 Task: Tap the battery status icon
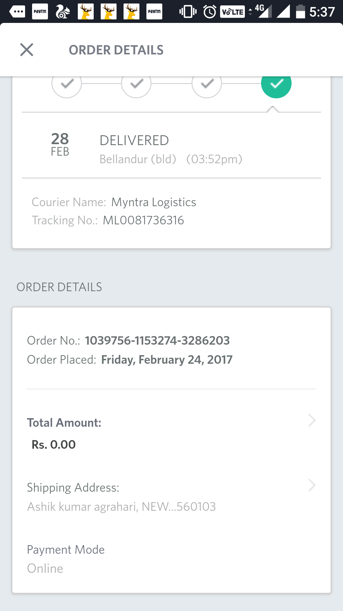pyautogui.click(x=300, y=12)
